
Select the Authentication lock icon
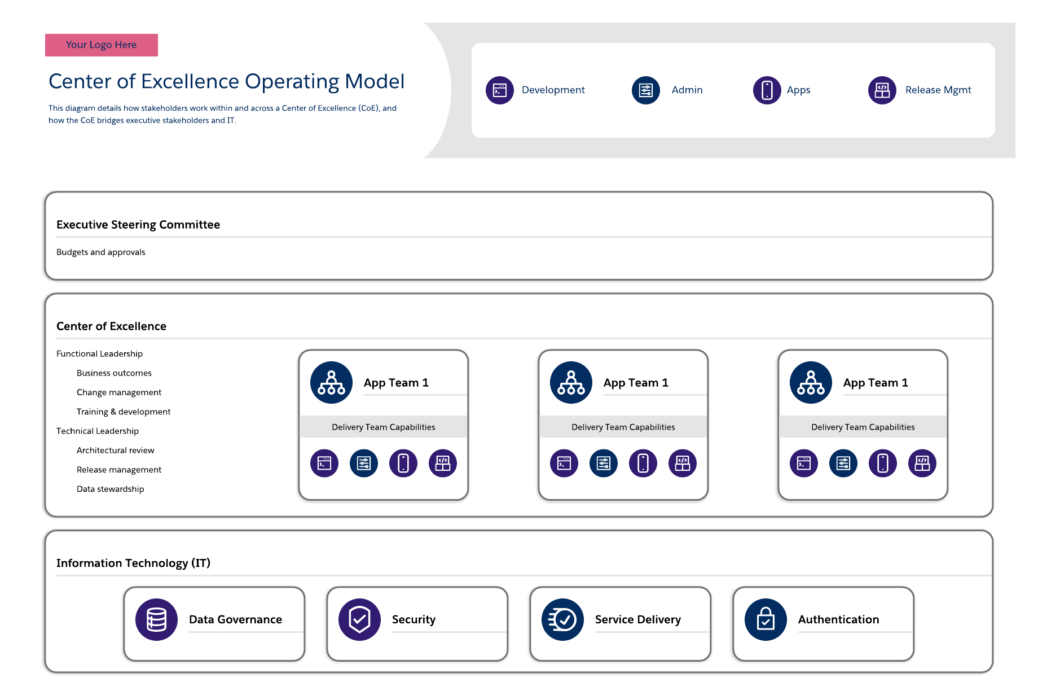766,619
